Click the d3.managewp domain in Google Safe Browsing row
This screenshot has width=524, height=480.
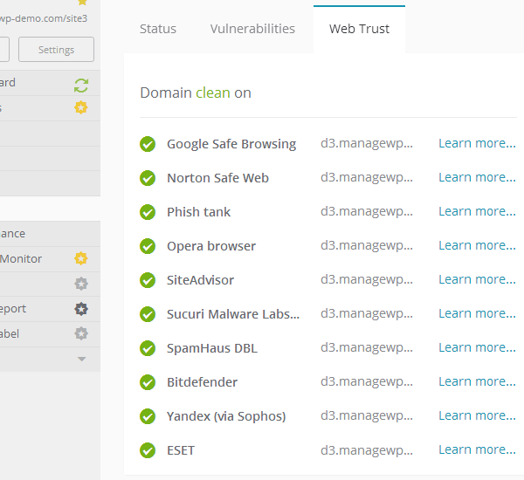(x=367, y=144)
